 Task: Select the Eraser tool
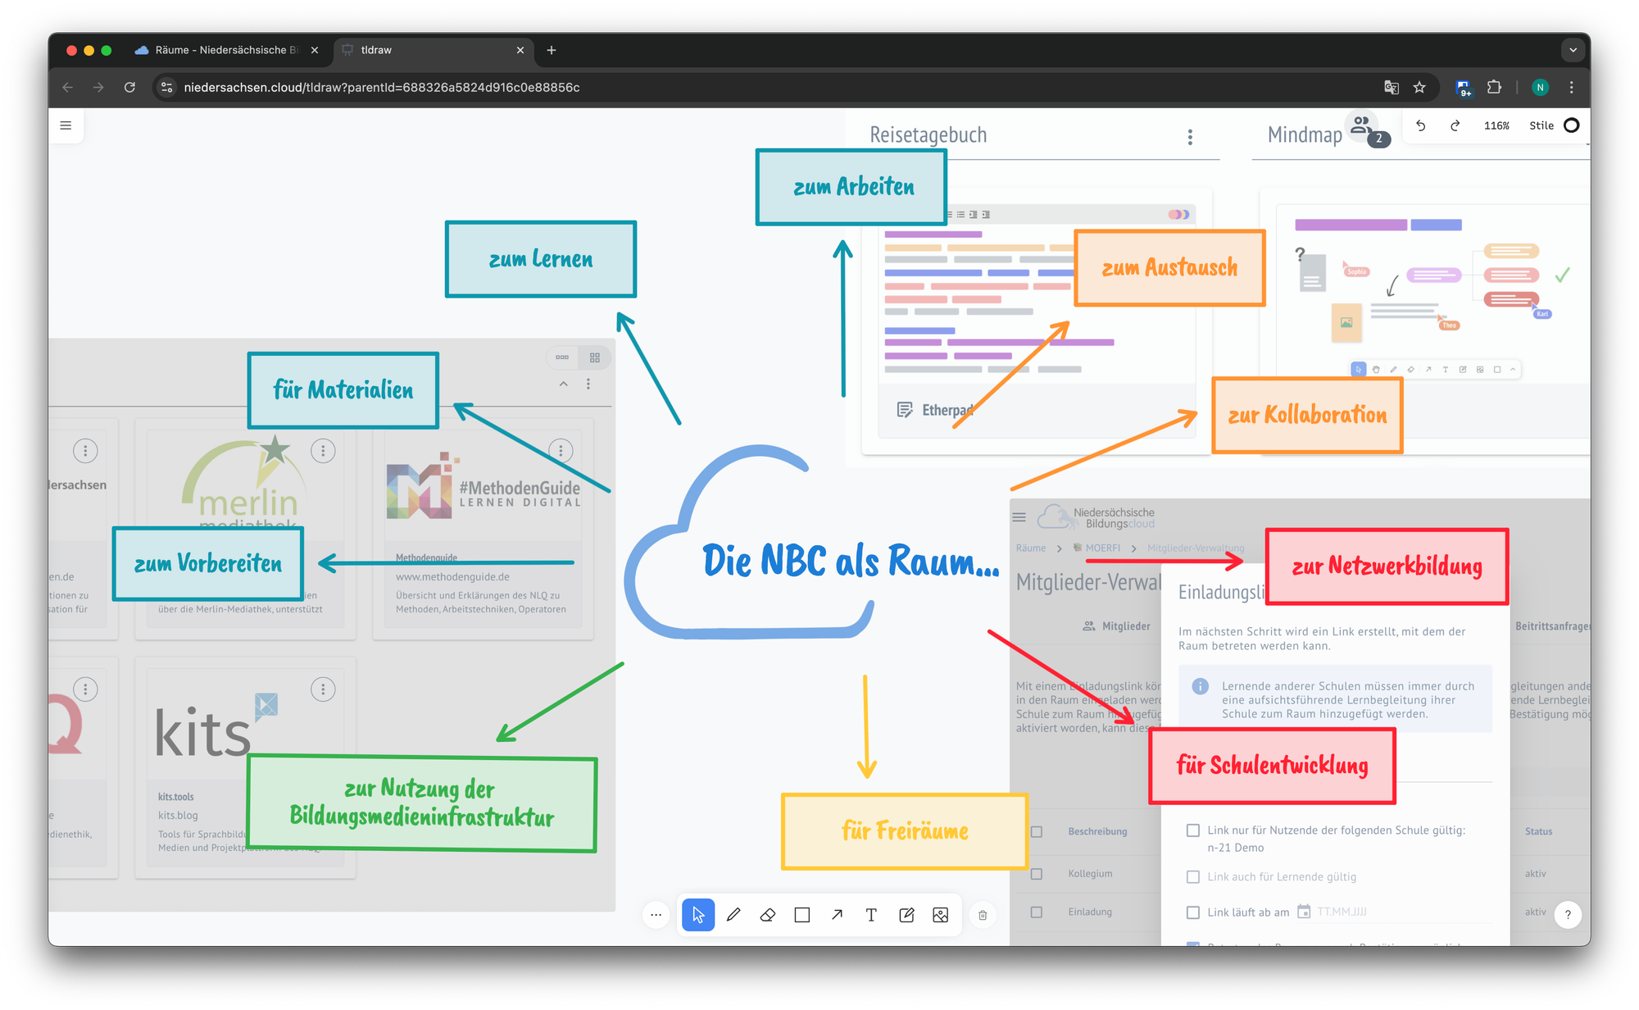(768, 915)
